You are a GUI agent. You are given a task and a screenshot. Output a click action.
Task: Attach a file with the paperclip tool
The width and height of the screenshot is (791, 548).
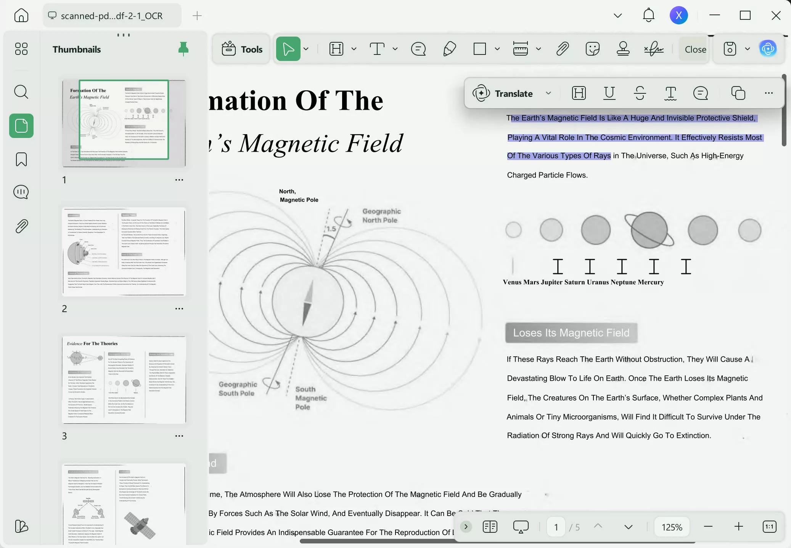(x=562, y=49)
